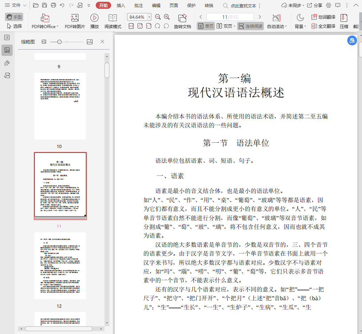Screen dimensions: 362x334
Task: Activate the 选择 selection tool
Action: [x=14, y=26]
